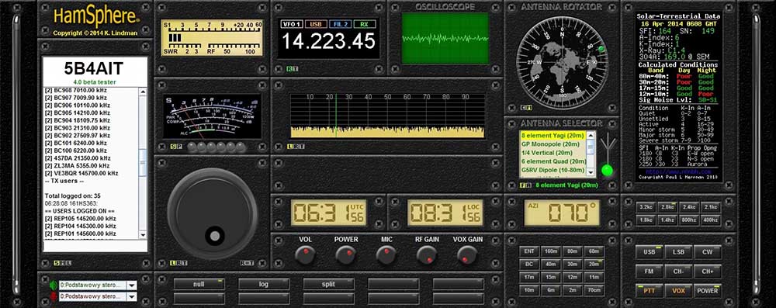Switch to the 11m band
Image resolution: width=776 pixels, height=308 pixels.
click(594, 277)
